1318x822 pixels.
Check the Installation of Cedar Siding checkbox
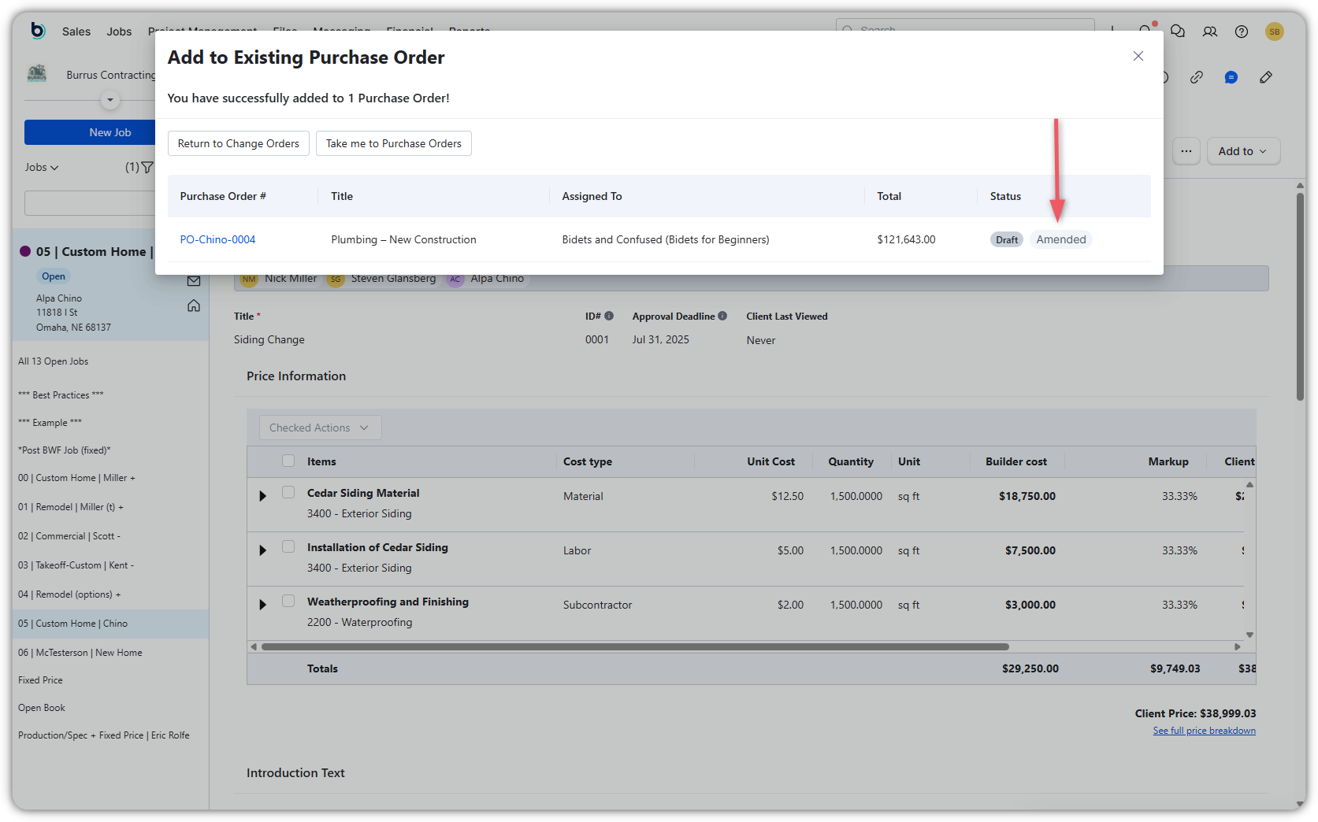288,546
